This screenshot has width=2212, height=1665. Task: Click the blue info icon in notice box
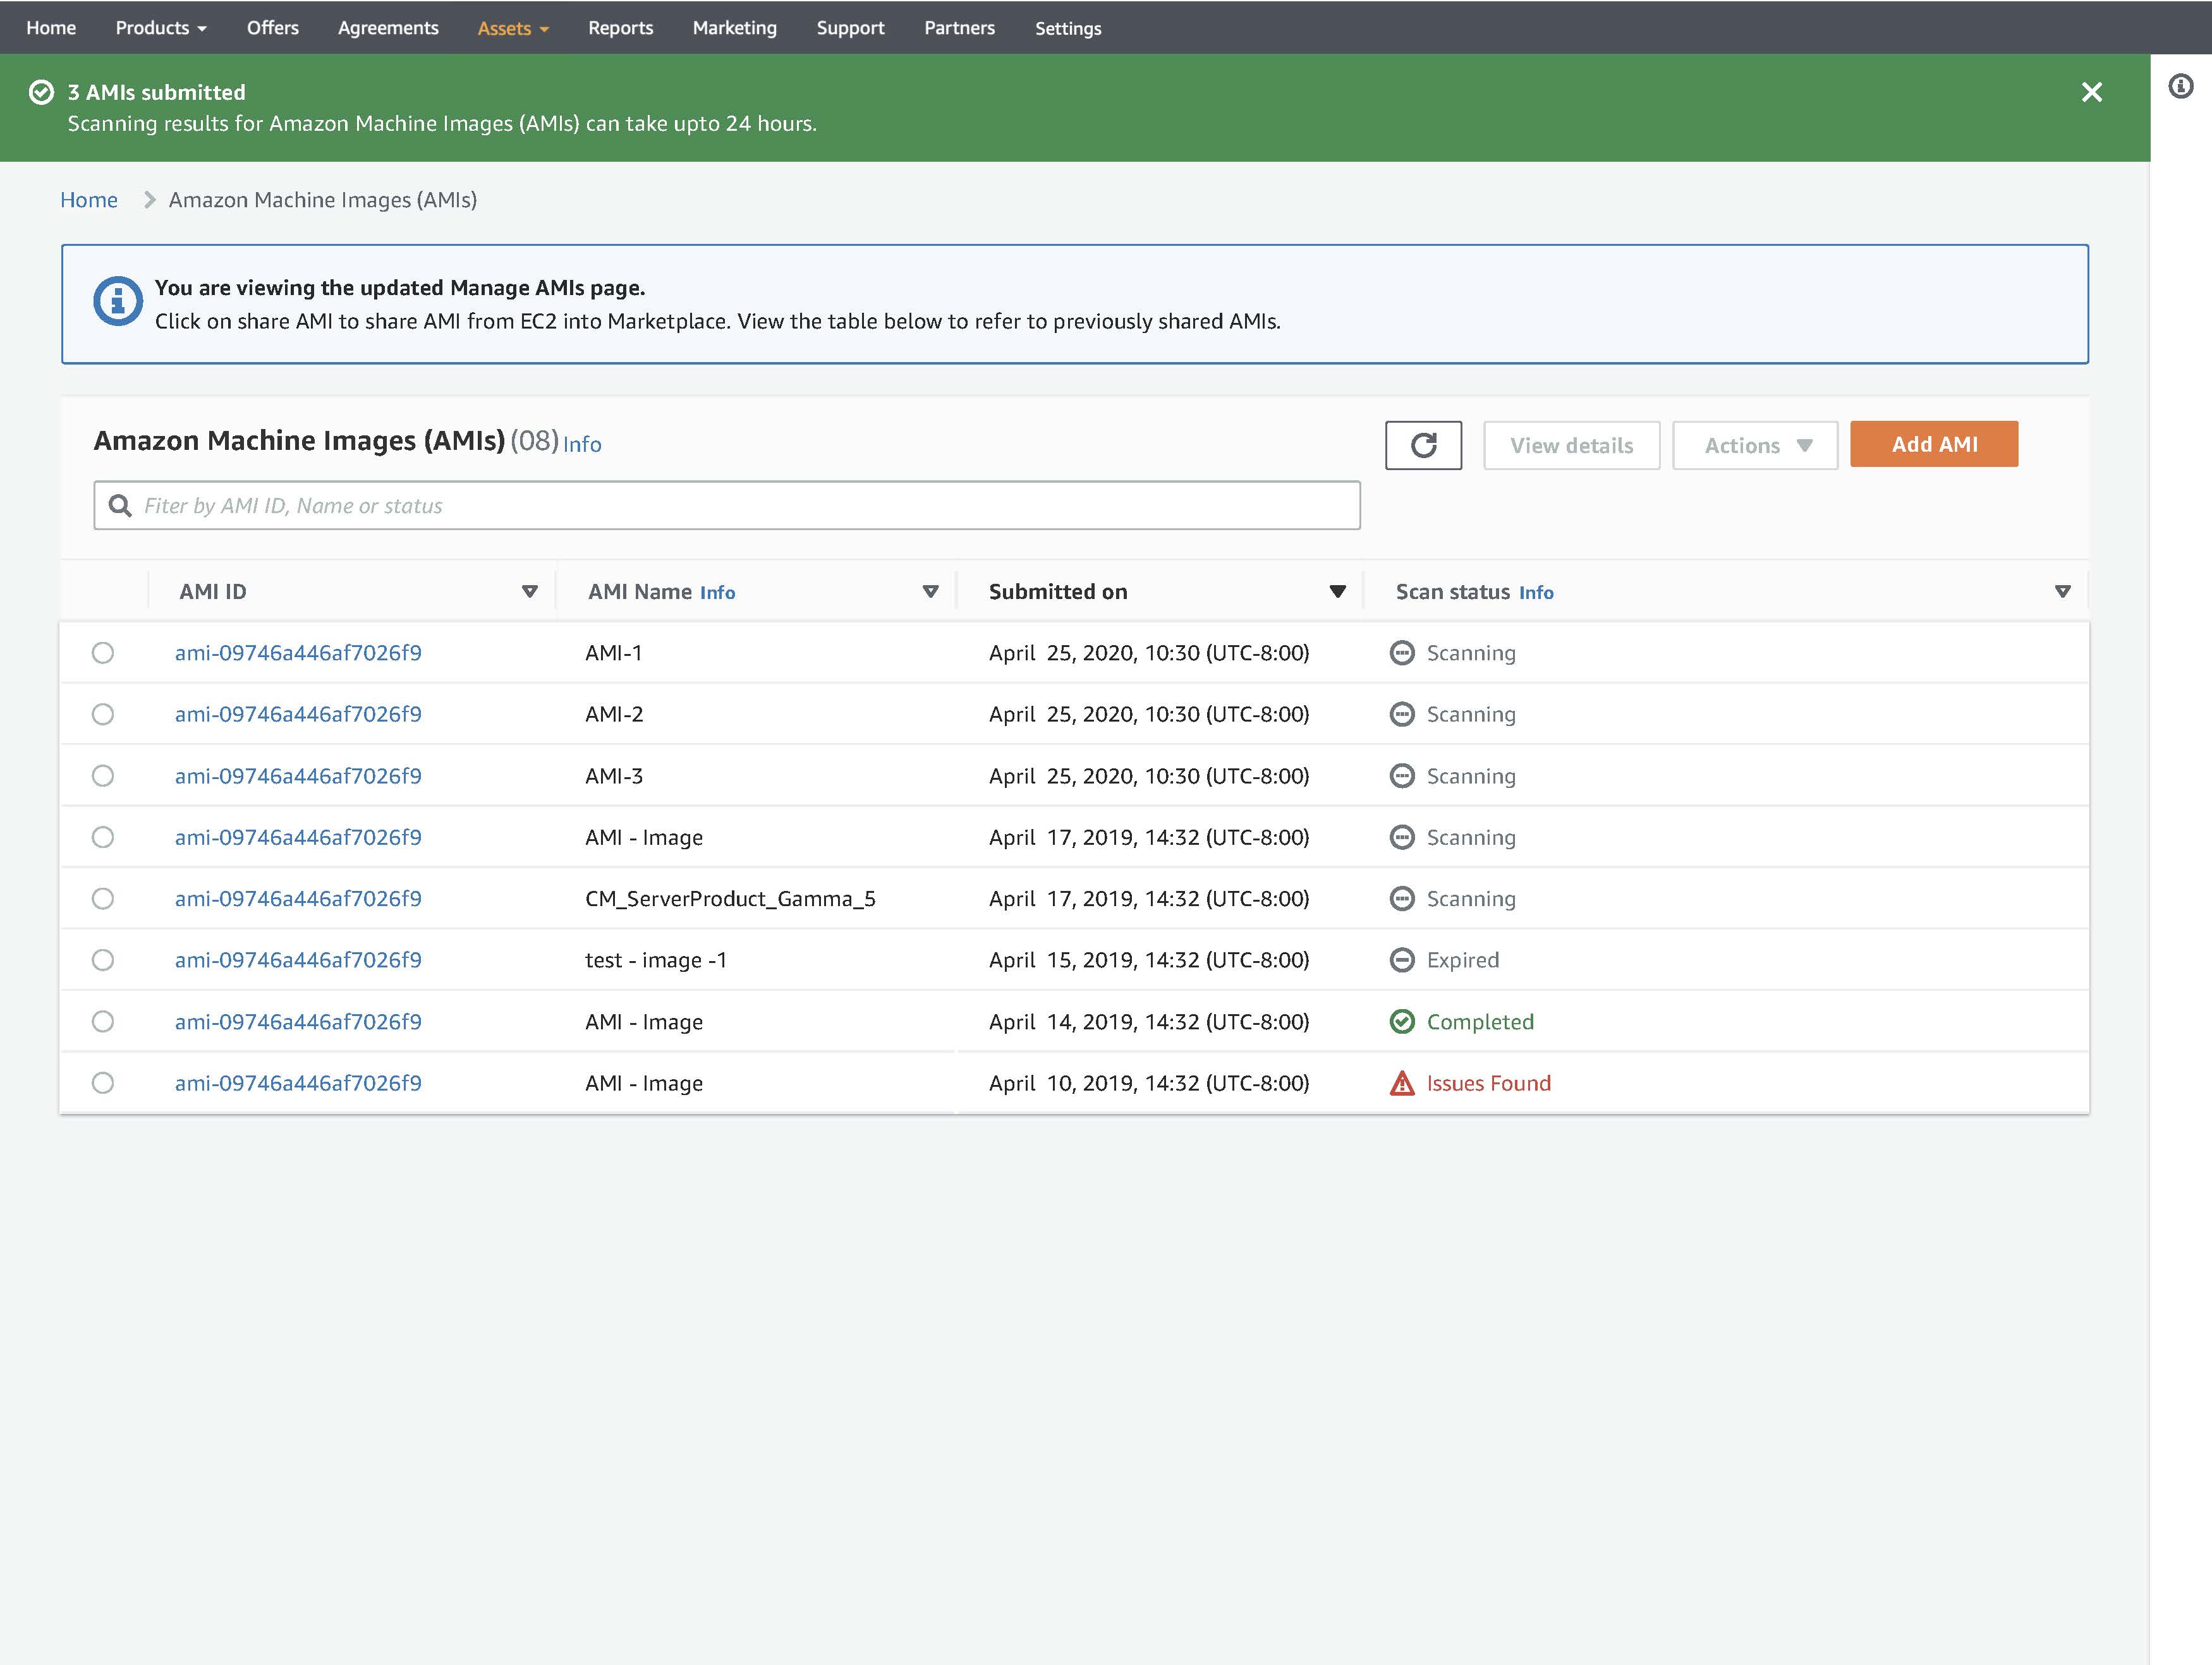tap(118, 301)
